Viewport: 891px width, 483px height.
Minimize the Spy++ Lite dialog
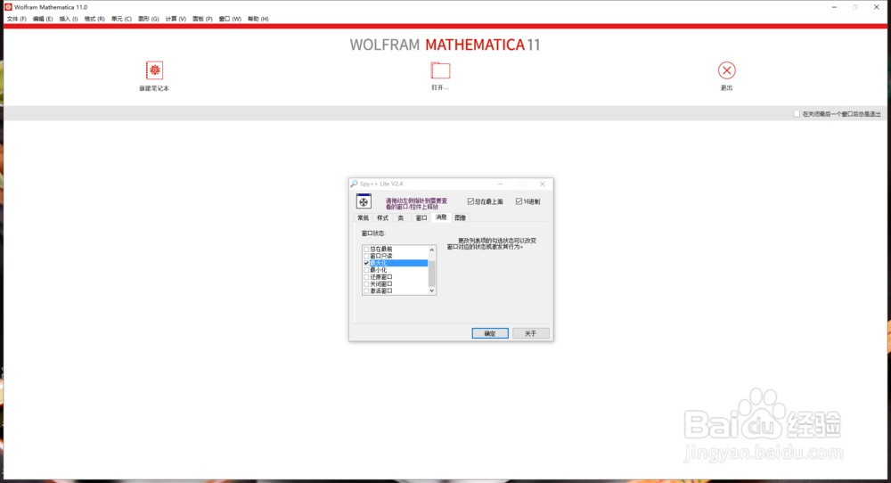(500, 184)
